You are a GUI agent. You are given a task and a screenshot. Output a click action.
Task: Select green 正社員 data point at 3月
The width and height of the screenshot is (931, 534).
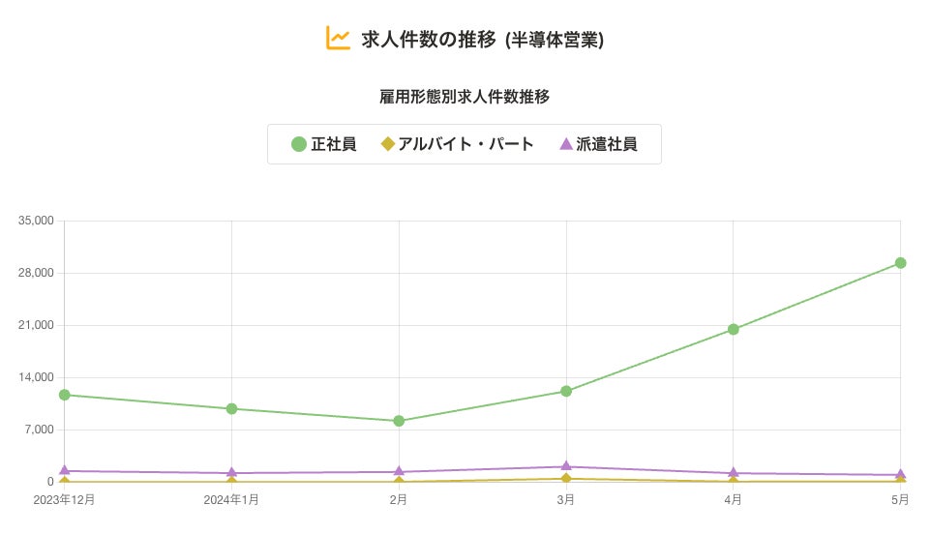(566, 391)
